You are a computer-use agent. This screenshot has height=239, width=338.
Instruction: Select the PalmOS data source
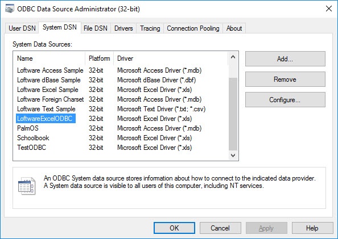pyautogui.click(x=28, y=128)
